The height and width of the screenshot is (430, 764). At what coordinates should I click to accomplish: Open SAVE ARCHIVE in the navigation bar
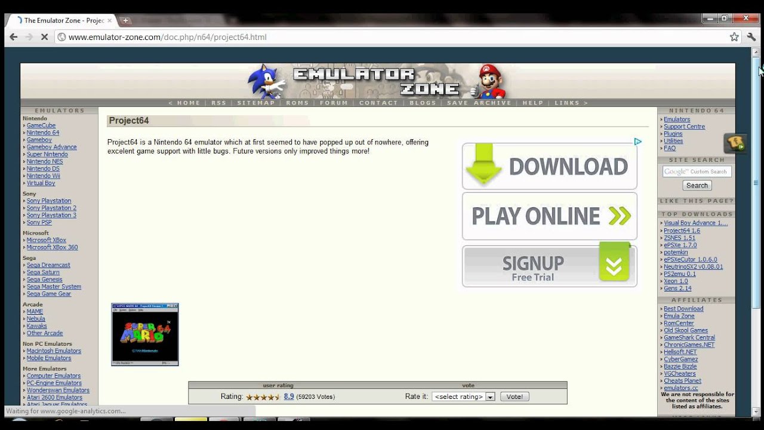[x=479, y=103]
